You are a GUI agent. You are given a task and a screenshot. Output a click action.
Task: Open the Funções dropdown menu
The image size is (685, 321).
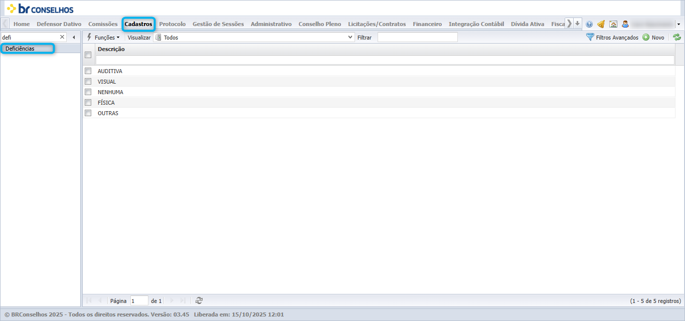[103, 38]
